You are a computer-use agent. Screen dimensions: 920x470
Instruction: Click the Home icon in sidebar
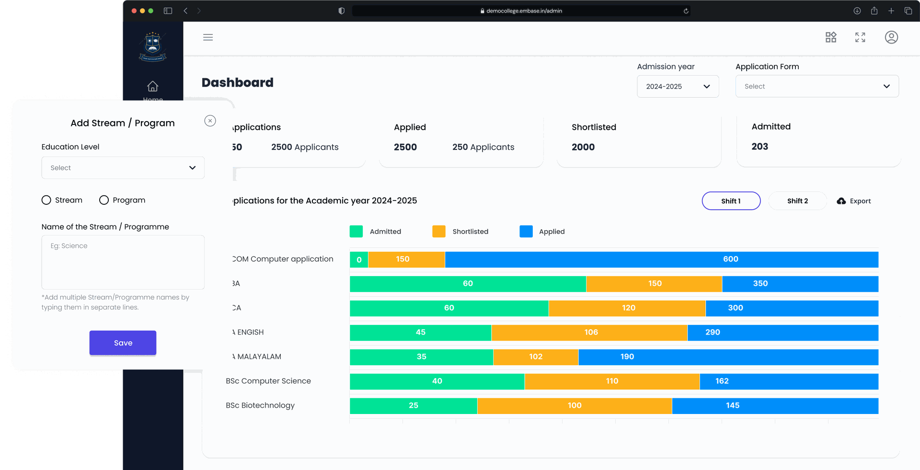pyautogui.click(x=152, y=87)
